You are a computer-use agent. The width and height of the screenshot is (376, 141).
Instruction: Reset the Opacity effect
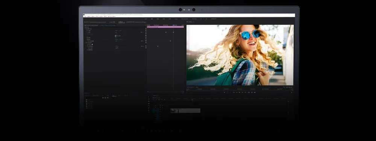(146, 43)
